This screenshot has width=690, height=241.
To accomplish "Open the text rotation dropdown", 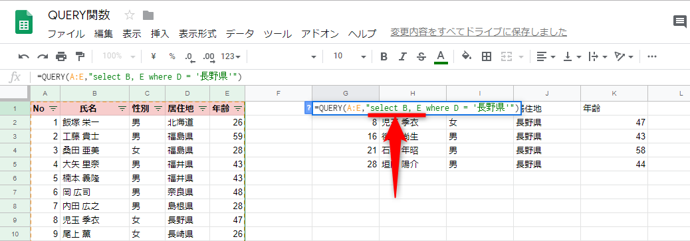I will [624, 56].
